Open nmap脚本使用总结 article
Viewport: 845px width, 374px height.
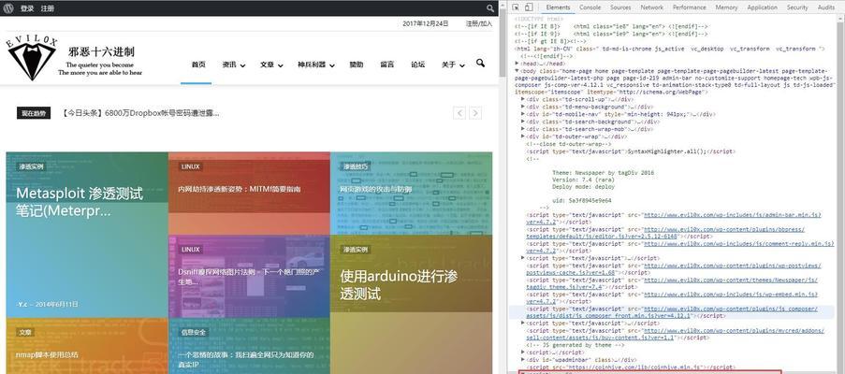tap(47, 354)
